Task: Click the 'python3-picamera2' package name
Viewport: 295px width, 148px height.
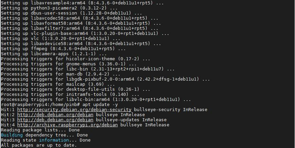Action: pos(54,8)
